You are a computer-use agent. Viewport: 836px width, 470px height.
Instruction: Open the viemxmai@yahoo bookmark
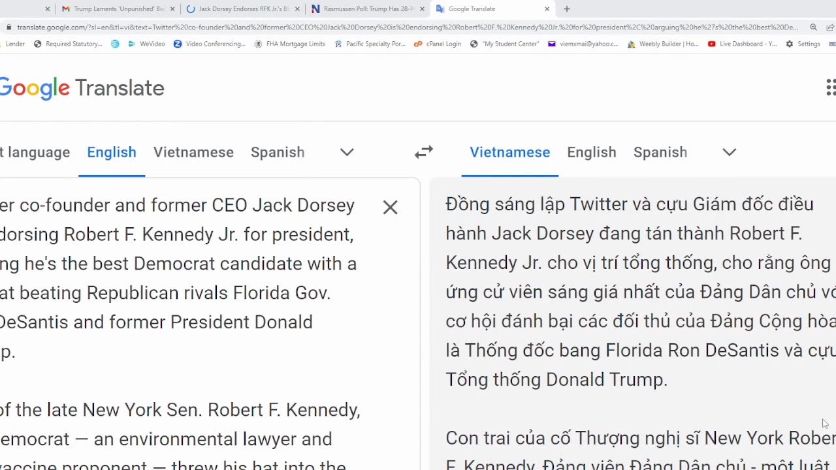pos(583,44)
